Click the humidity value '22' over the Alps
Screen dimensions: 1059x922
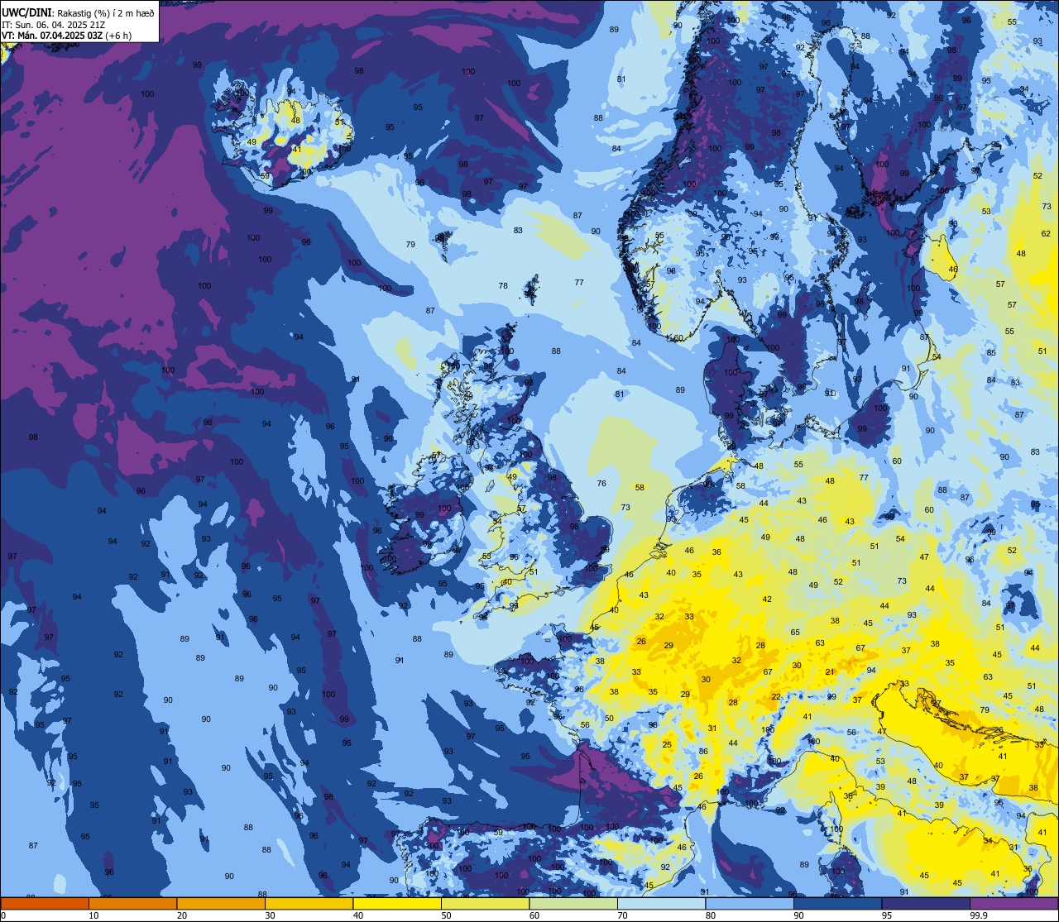tap(776, 697)
